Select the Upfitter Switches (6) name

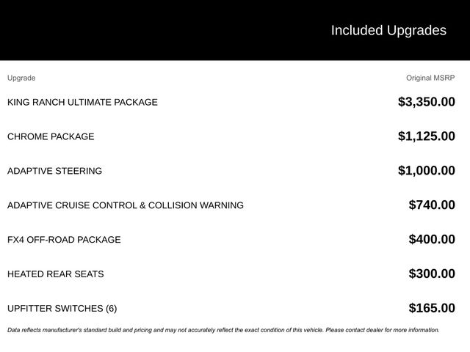[x=62, y=309]
